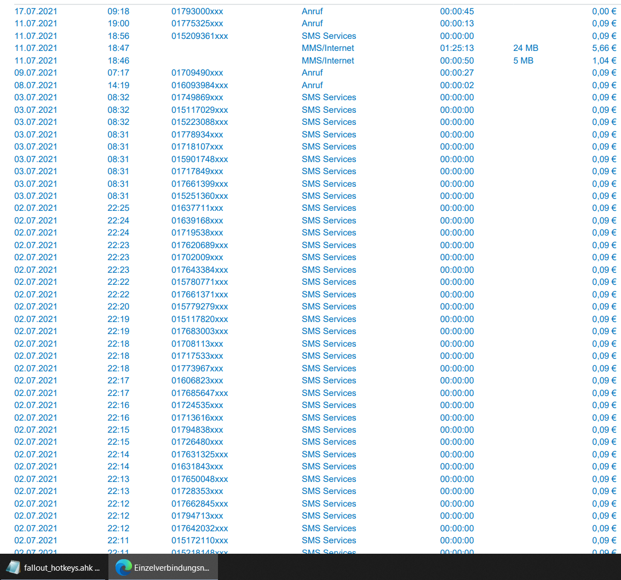
Task: Click the Einzelverbindungsn... taskbar window label
Action: point(171,568)
